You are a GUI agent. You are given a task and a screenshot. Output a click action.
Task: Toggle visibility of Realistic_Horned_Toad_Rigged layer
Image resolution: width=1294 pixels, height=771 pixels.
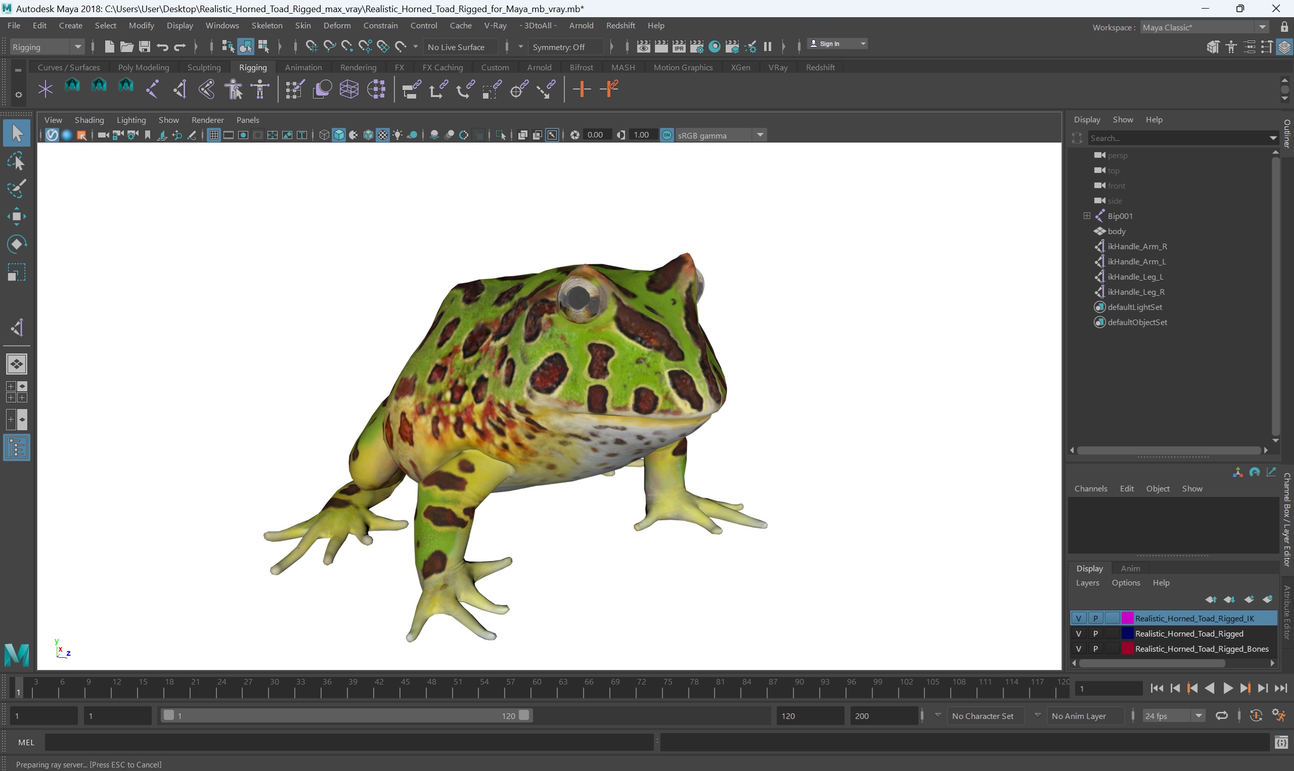[1080, 633]
